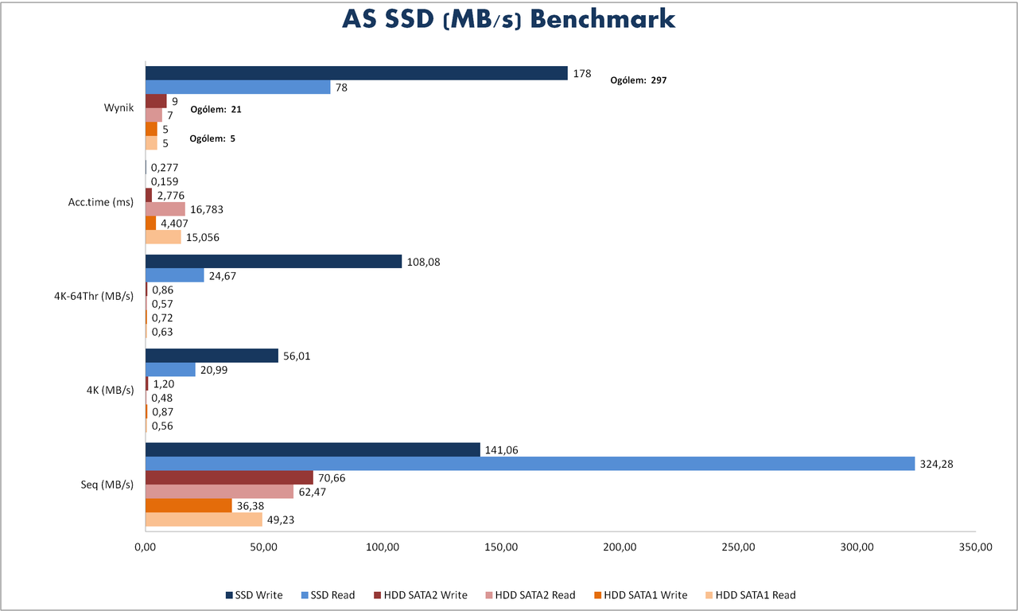Click the Acc.time bar labeled 2,776

(149, 195)
